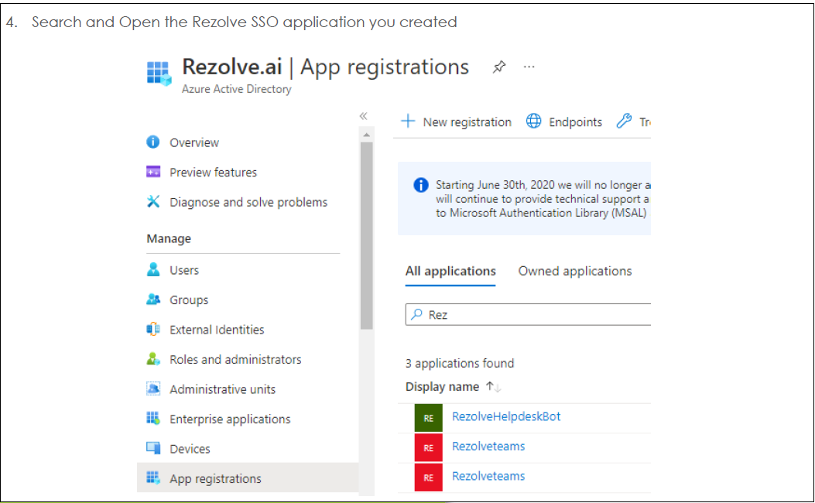Open Administrative units
Image resolution: width=815 pixels, height=503 pixels.
222,389
